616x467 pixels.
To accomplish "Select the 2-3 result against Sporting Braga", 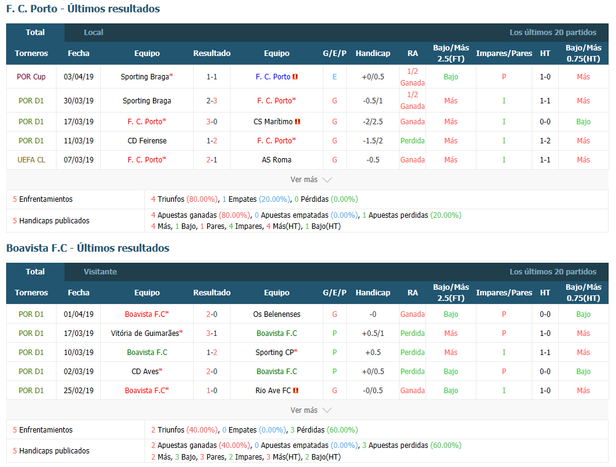I will click(211, 101).
